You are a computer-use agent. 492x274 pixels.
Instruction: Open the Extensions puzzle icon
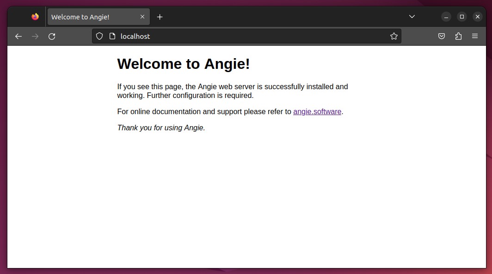(458, 37)
